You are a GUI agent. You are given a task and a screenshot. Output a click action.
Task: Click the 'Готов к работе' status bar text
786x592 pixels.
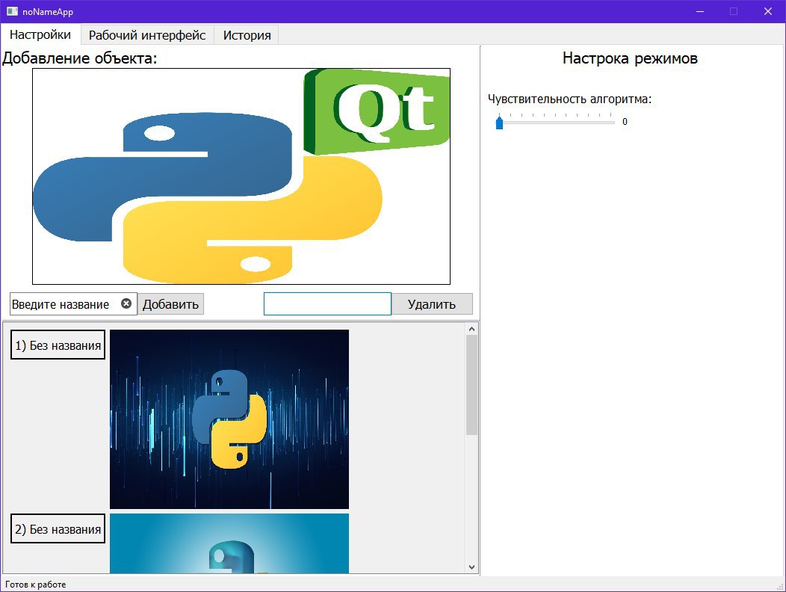click(x=36, y=585)
